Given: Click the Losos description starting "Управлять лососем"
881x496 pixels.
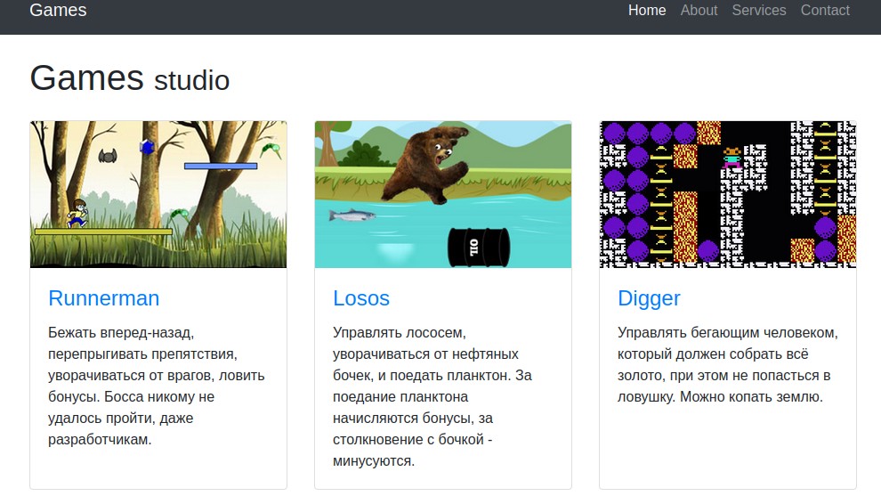Looking at the screenshot, I should (x=432, y=396).
